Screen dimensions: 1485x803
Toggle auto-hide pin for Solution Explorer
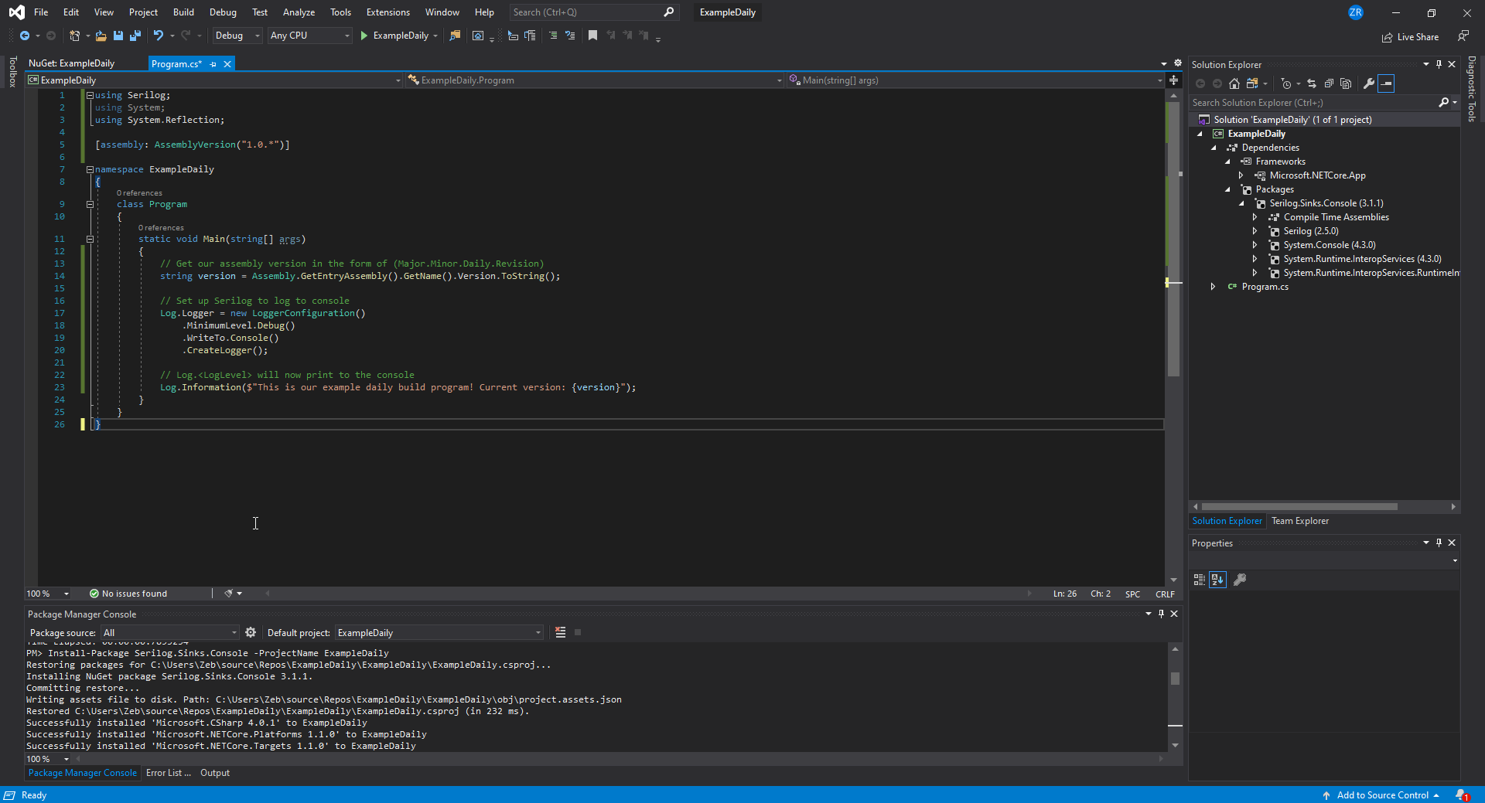coord(1439,64)
